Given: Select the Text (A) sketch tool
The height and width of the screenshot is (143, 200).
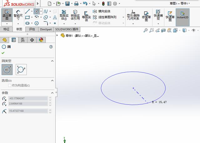Looking at the screenshot, I should click(x=55, y=17).
